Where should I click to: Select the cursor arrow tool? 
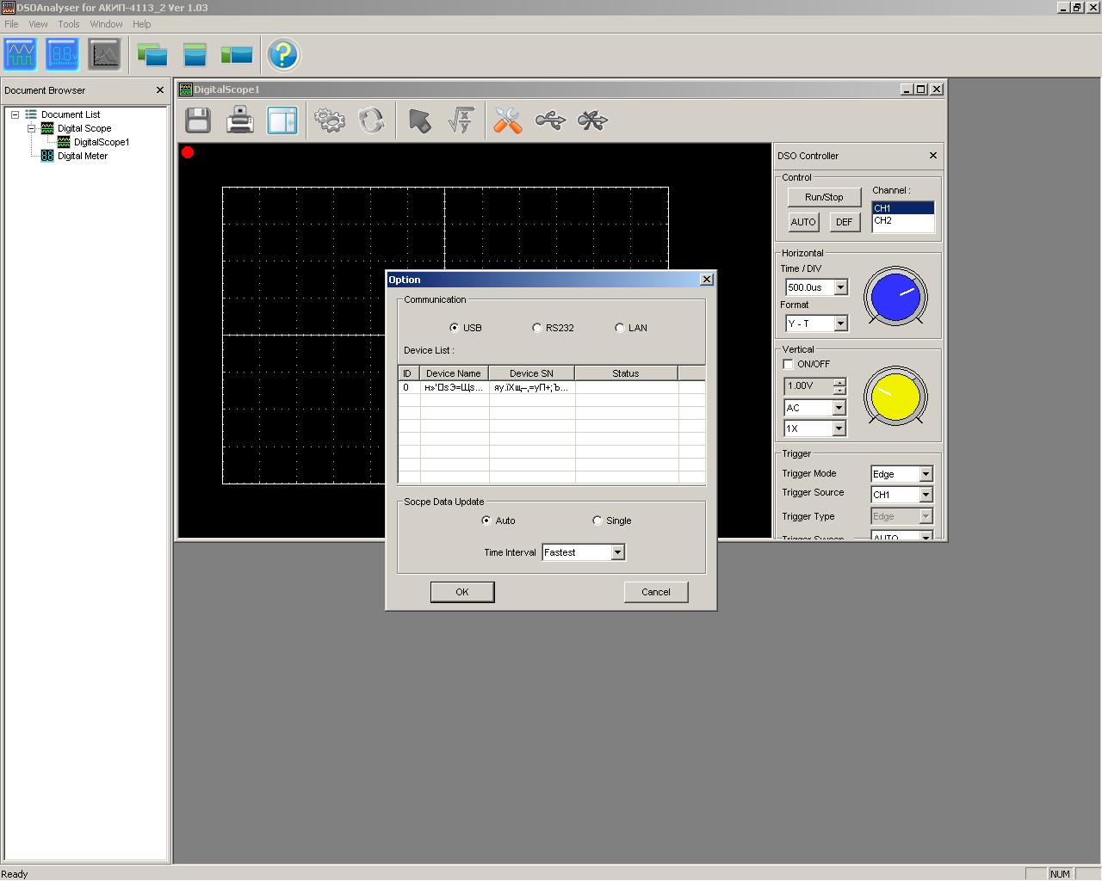pos(419,120)
